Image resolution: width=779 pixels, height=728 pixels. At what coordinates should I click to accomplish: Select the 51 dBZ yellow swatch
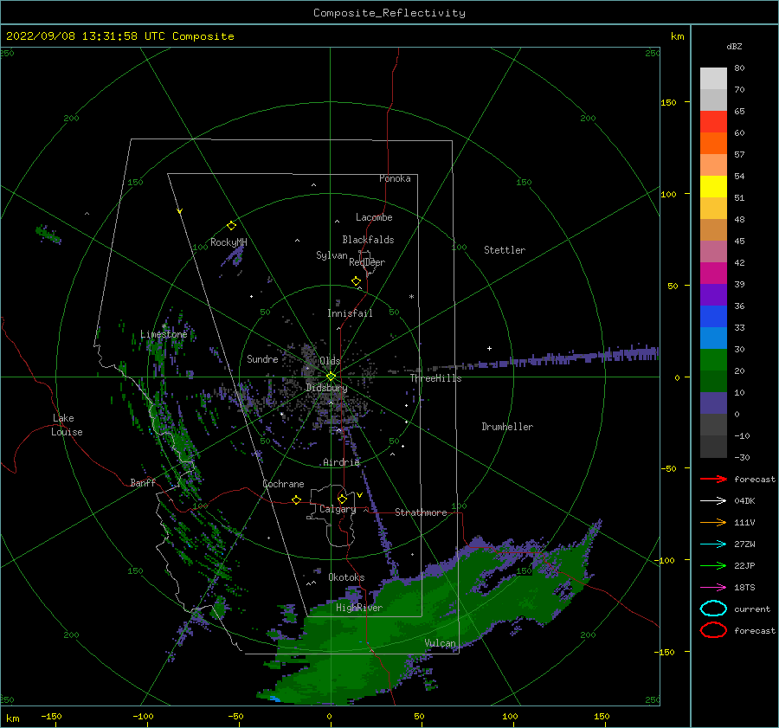point(713,186)
